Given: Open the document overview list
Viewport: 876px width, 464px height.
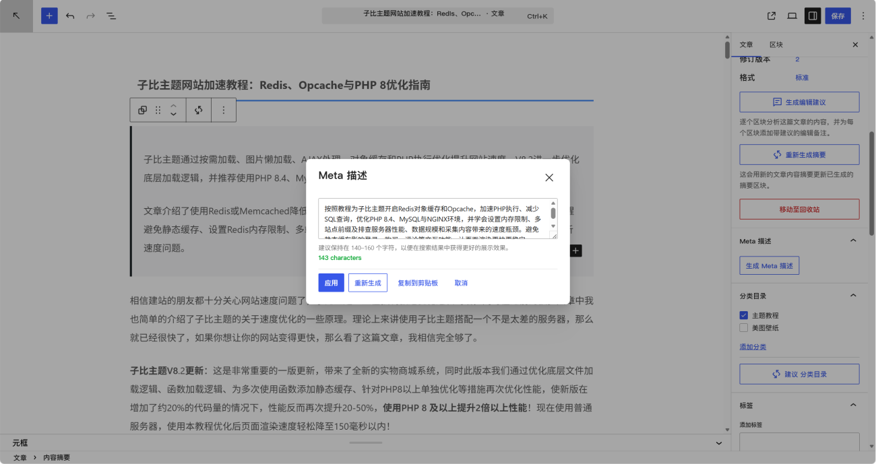Looking at the screenshot, I should click(111, 16).
